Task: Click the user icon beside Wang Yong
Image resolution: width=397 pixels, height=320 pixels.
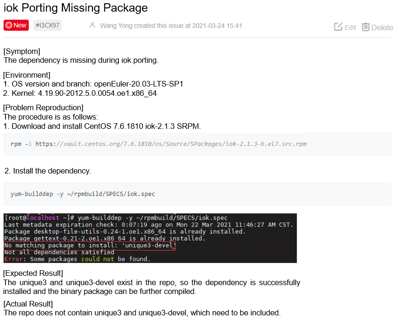Action: (92, 26)
